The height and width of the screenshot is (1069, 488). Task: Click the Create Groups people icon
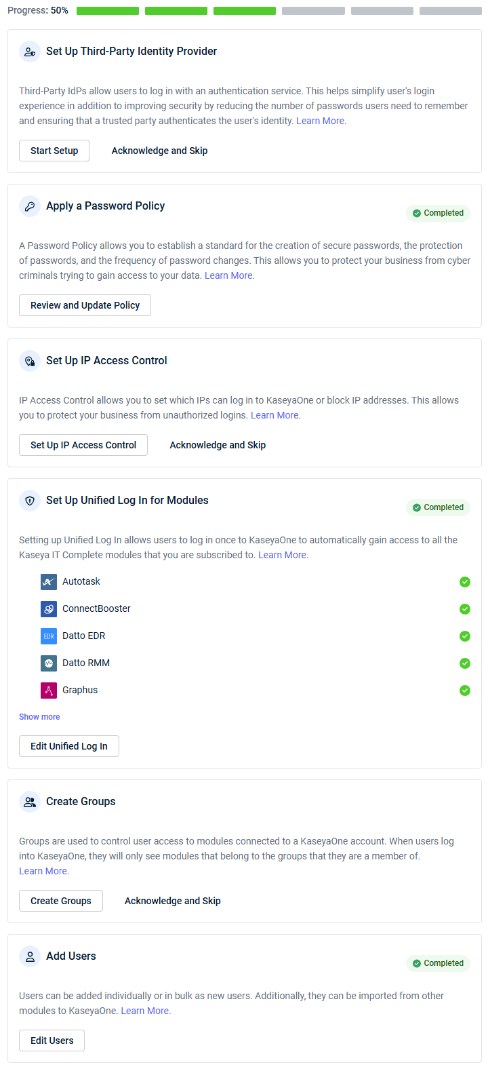pyautogui.click(x=30, y=802)
